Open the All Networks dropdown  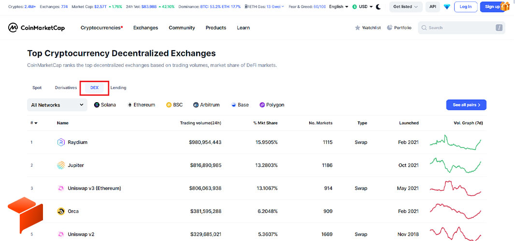57,105
